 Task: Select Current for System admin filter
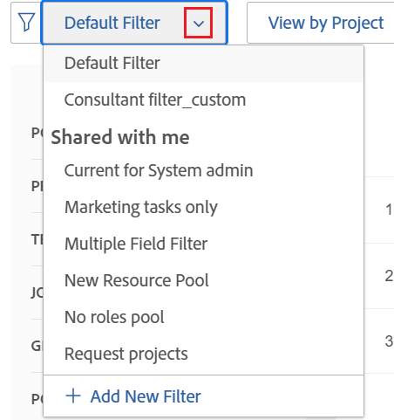click(x=203, y=170)
